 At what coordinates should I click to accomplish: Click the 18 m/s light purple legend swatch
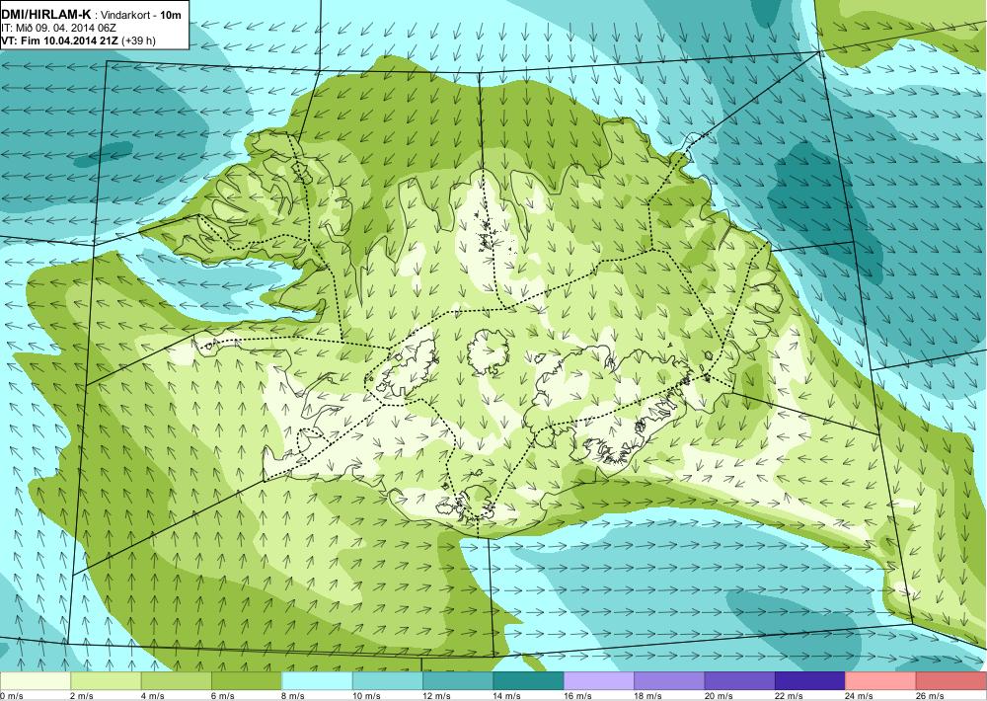[670, 681]
